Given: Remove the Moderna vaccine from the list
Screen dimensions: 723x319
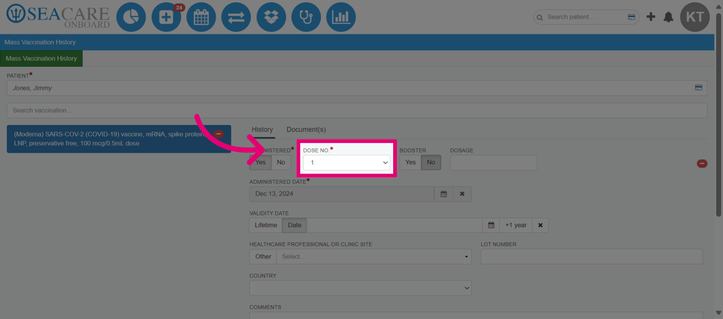Looking at the screenshot, I should 219,134.
